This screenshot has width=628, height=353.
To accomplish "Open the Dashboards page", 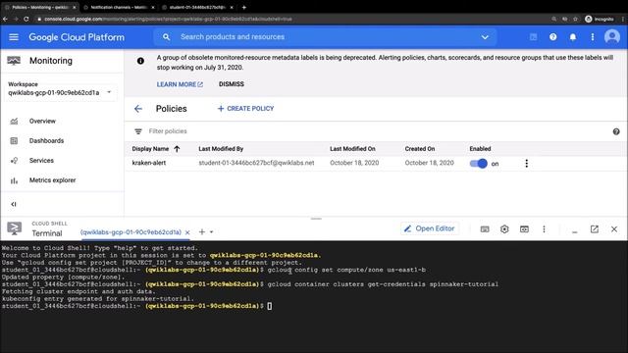I will pos(46,140).
